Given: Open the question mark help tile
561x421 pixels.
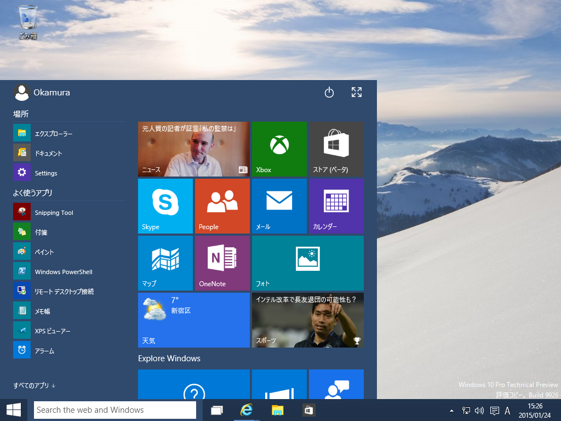Looking at the screenshot, I should point(193,384).
